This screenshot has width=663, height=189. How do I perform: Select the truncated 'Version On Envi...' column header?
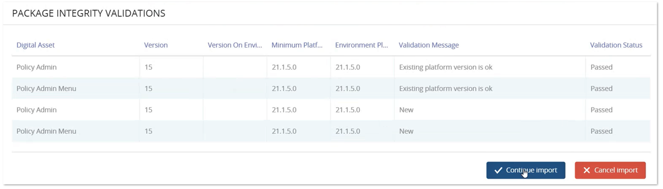click(234, 45)
